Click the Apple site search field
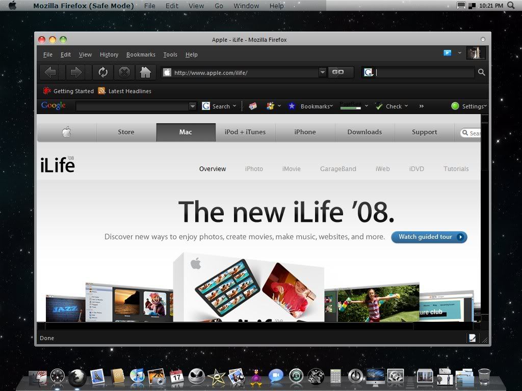The width and height of the screenshot is (522, 391). coord(471,133)
